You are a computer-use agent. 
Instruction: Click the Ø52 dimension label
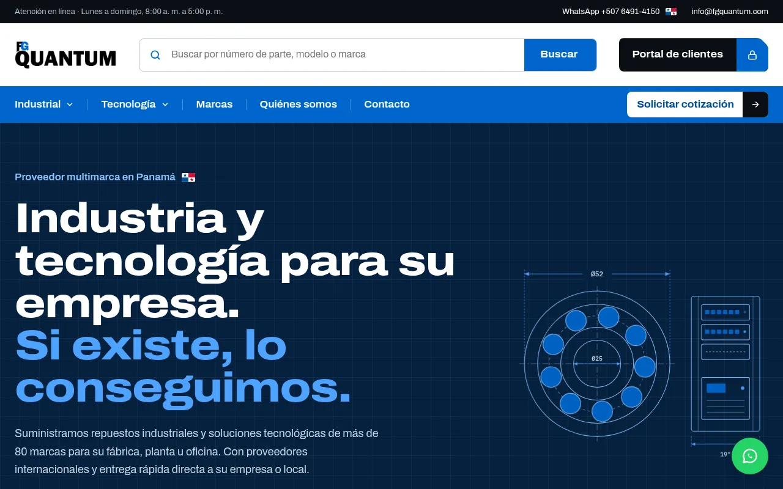click(x=597, y=274)
